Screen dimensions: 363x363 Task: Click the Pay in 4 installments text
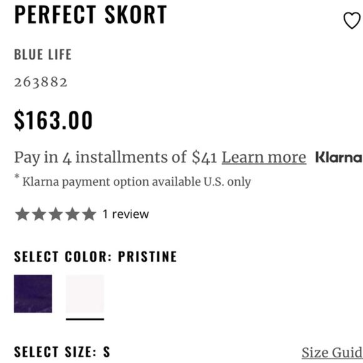click(115, 158)
